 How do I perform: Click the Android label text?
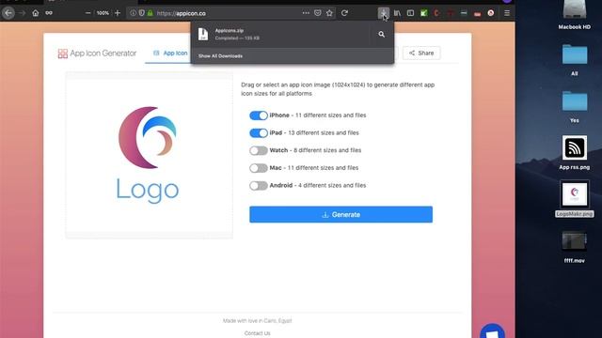(280, 185)
